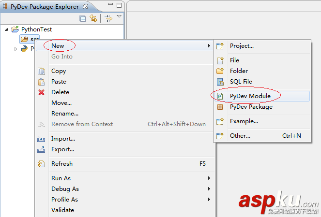Viewport: 321px width, 217px height.
Task: Open the Package Explorer view menu triangle
Action: [x=119, y=16]
